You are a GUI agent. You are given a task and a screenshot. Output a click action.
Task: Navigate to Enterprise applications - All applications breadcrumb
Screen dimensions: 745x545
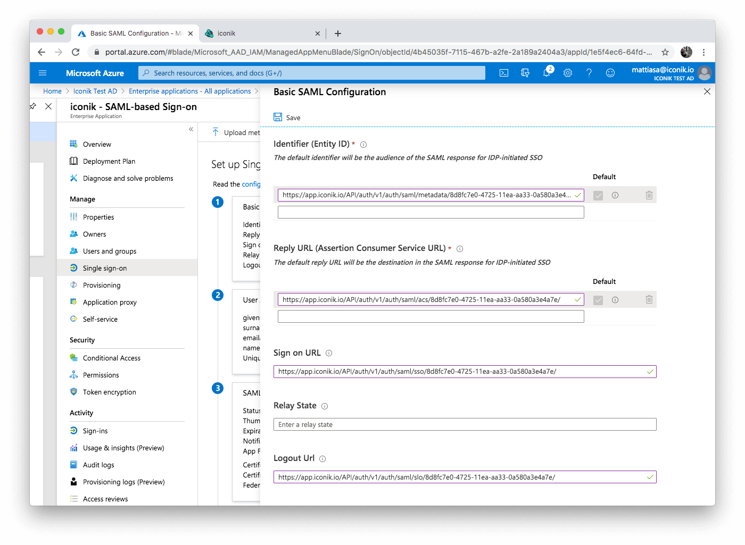point(190,91)
